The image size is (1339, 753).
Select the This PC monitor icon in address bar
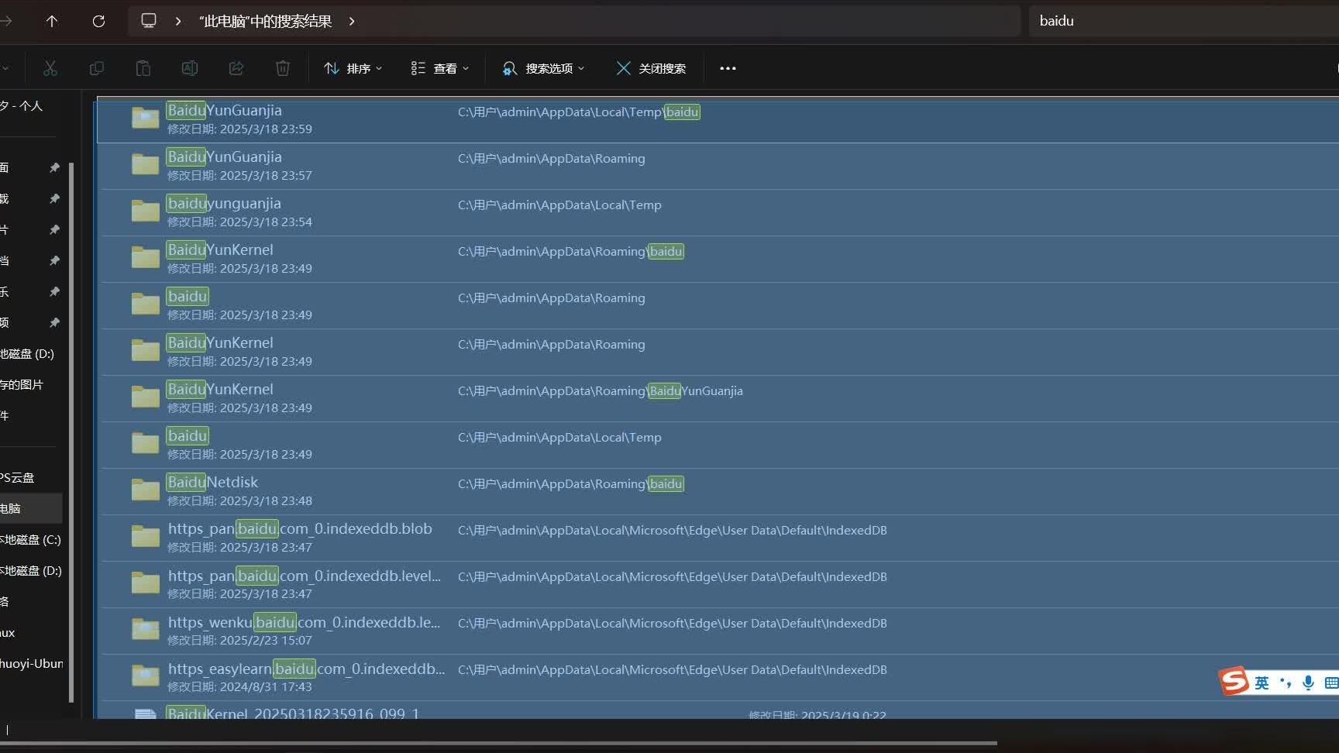pos(149,21)
